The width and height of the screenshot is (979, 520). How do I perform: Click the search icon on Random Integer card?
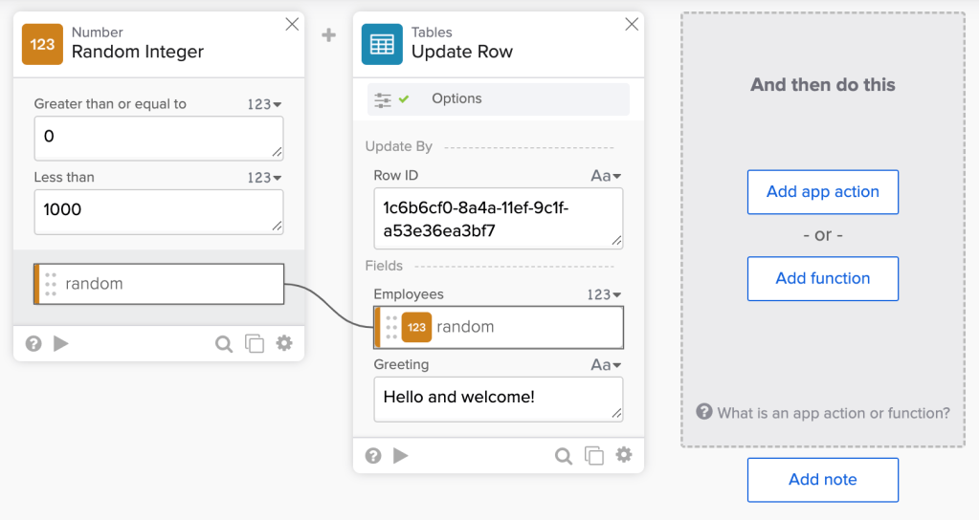(224, 344)
